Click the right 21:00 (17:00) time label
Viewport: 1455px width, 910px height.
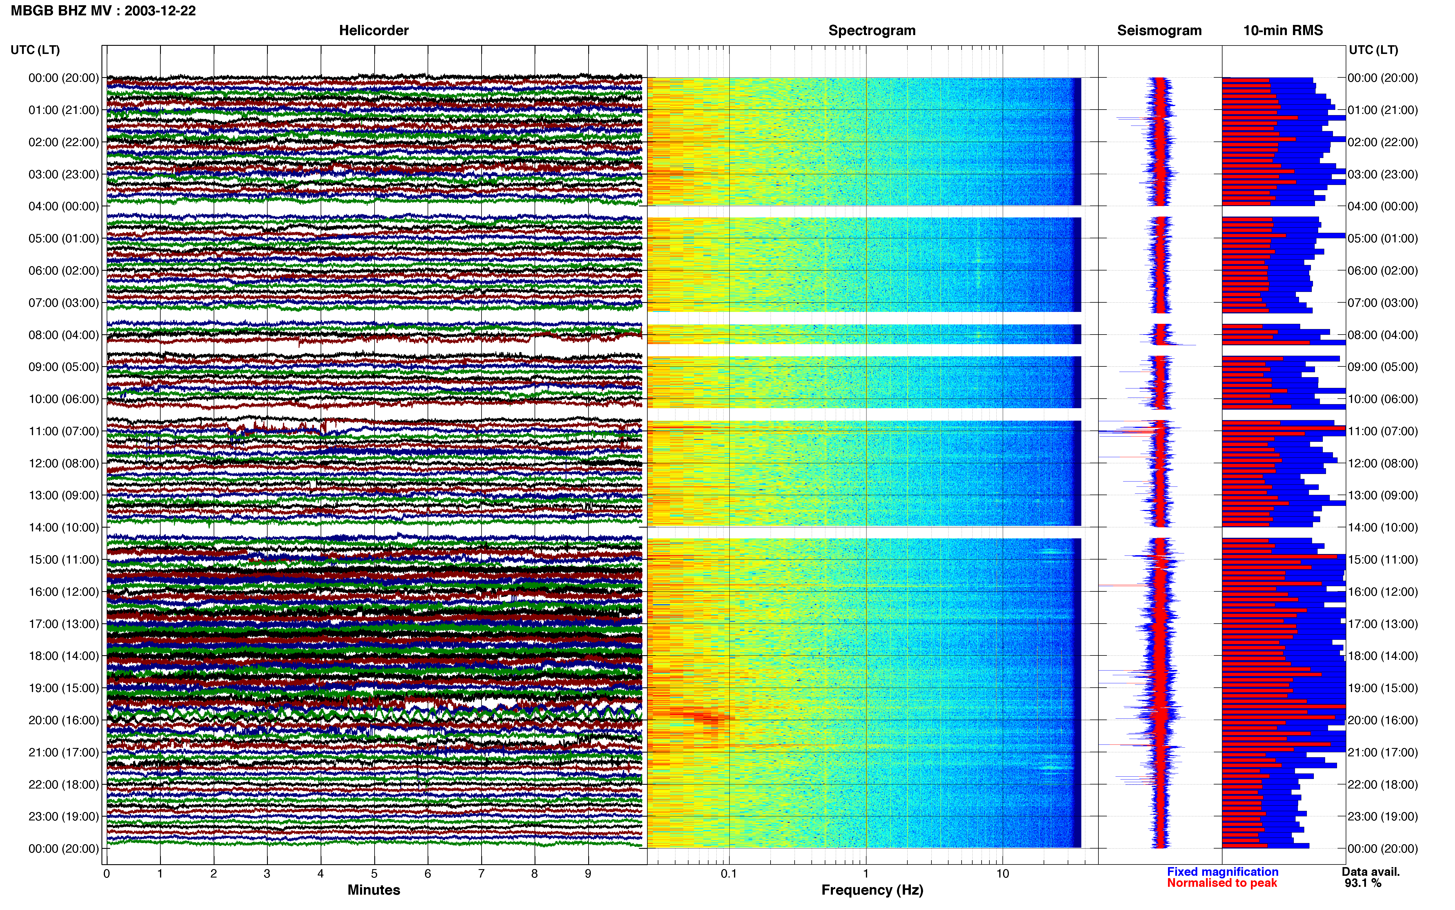(1383, 752)
